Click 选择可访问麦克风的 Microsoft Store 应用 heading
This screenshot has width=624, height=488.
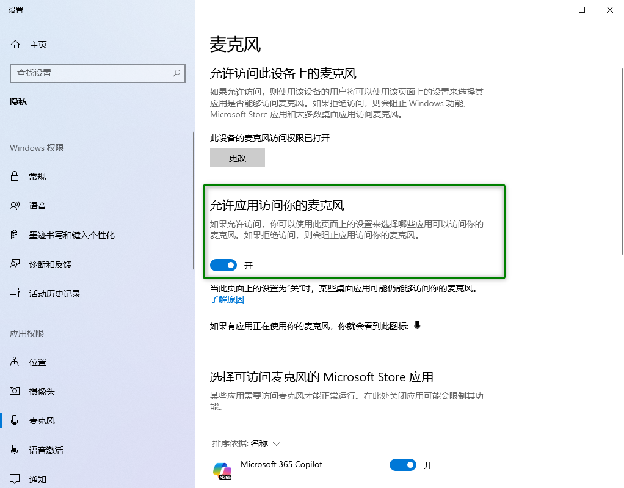(322, 377)
